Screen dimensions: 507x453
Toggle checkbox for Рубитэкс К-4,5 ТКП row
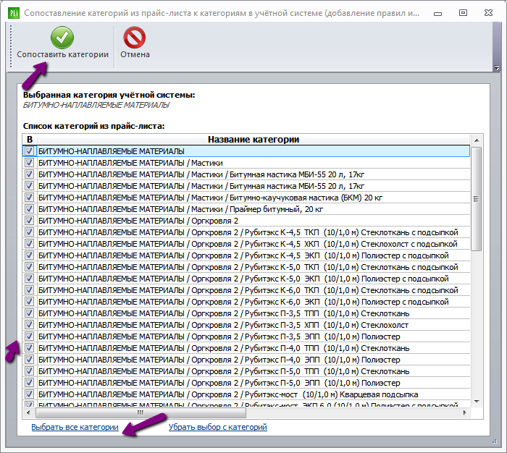click(x=29, y=232)
